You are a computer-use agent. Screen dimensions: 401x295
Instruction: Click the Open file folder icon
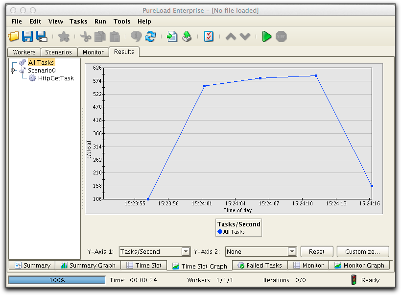pos(14,36)
